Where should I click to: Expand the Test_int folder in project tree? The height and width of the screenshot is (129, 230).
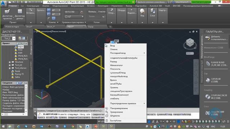(10, 65)
